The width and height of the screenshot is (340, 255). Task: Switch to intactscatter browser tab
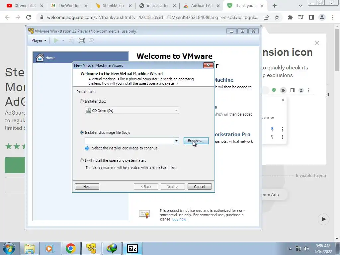click(x=157, y=6)
